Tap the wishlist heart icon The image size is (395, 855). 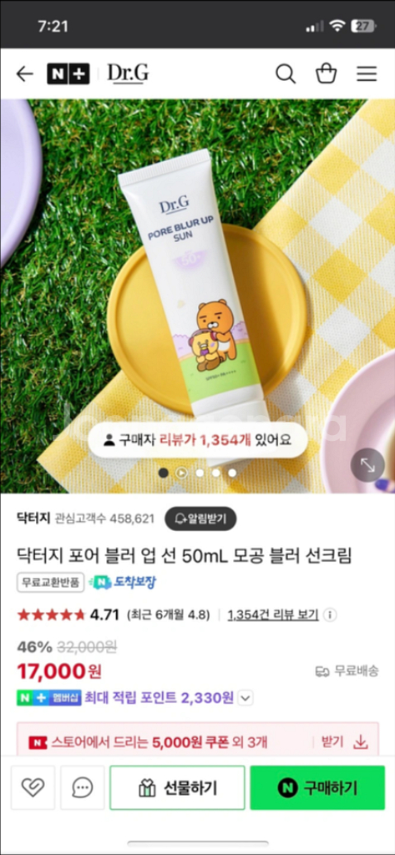[x=33, y=787]
